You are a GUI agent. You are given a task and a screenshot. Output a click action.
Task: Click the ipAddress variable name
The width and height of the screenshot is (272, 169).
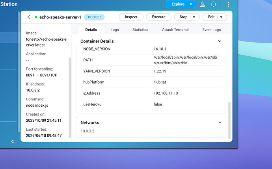click(92, 93)
